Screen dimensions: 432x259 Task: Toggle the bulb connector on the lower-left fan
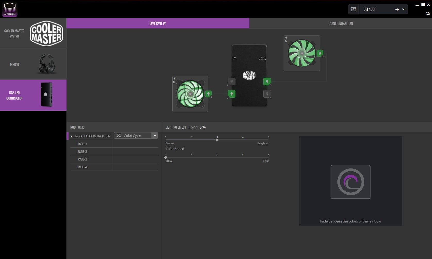208,94
